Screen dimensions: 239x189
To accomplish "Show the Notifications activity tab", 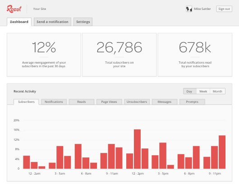I will 54,102.
